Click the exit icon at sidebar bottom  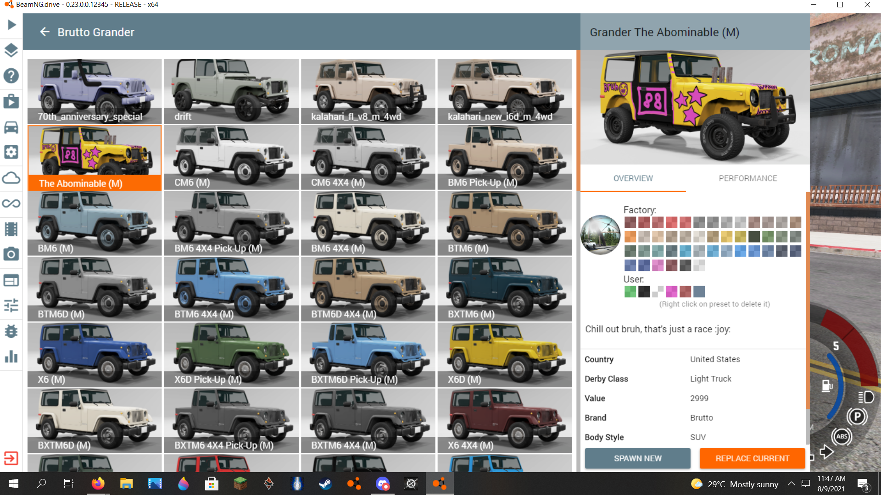[x=11, y=458]
